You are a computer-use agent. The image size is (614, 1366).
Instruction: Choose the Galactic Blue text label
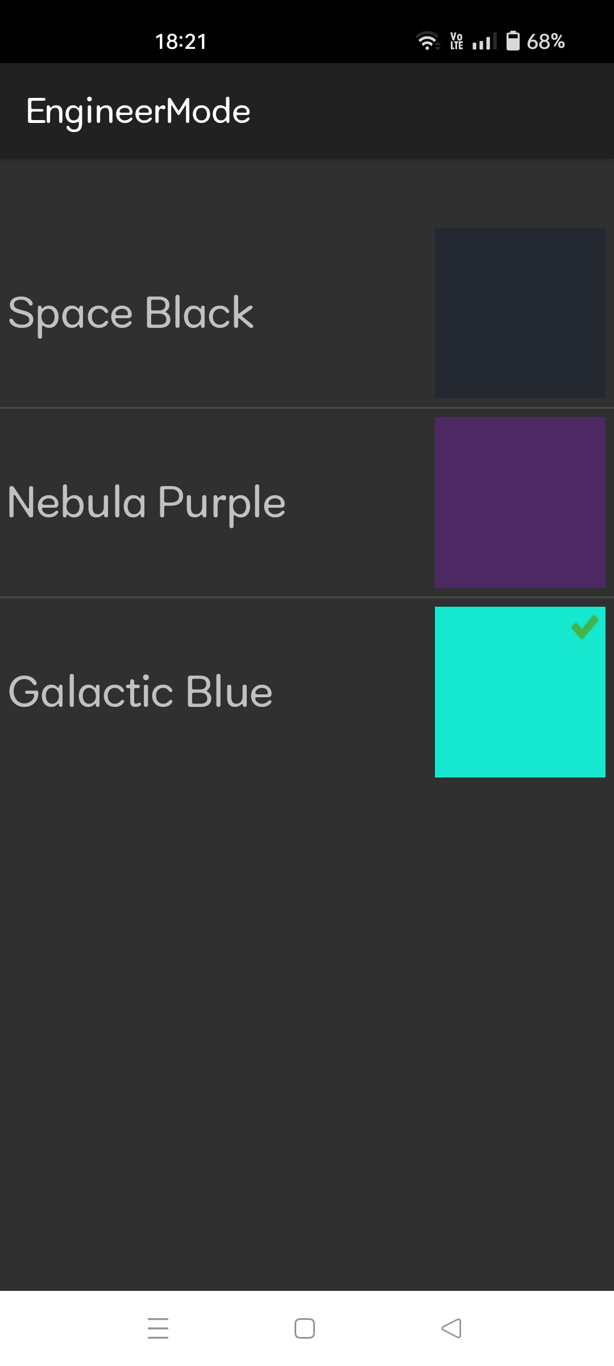[x=140, y=692]
